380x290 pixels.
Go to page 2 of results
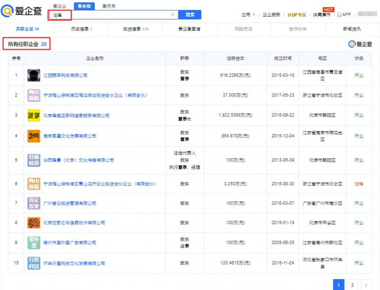[352, 285]
